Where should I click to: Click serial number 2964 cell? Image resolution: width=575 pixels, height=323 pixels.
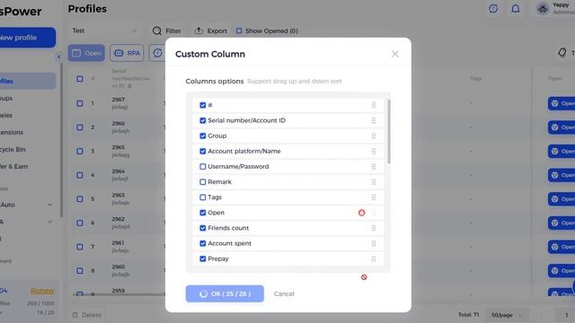pos(119,171)
